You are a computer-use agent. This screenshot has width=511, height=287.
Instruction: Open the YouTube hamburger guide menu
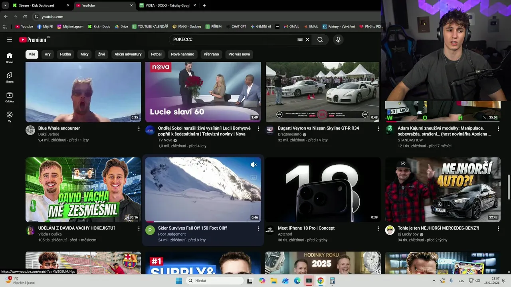tap(10, 39)
